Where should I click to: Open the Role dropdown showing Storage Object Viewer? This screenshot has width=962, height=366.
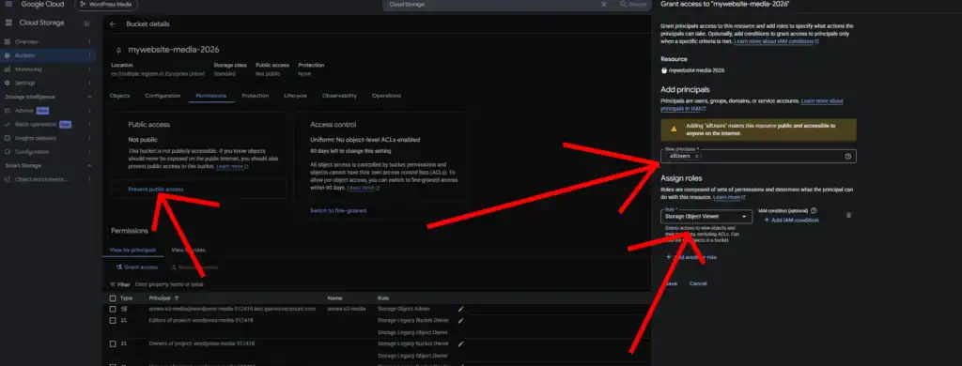pos(706,217)
